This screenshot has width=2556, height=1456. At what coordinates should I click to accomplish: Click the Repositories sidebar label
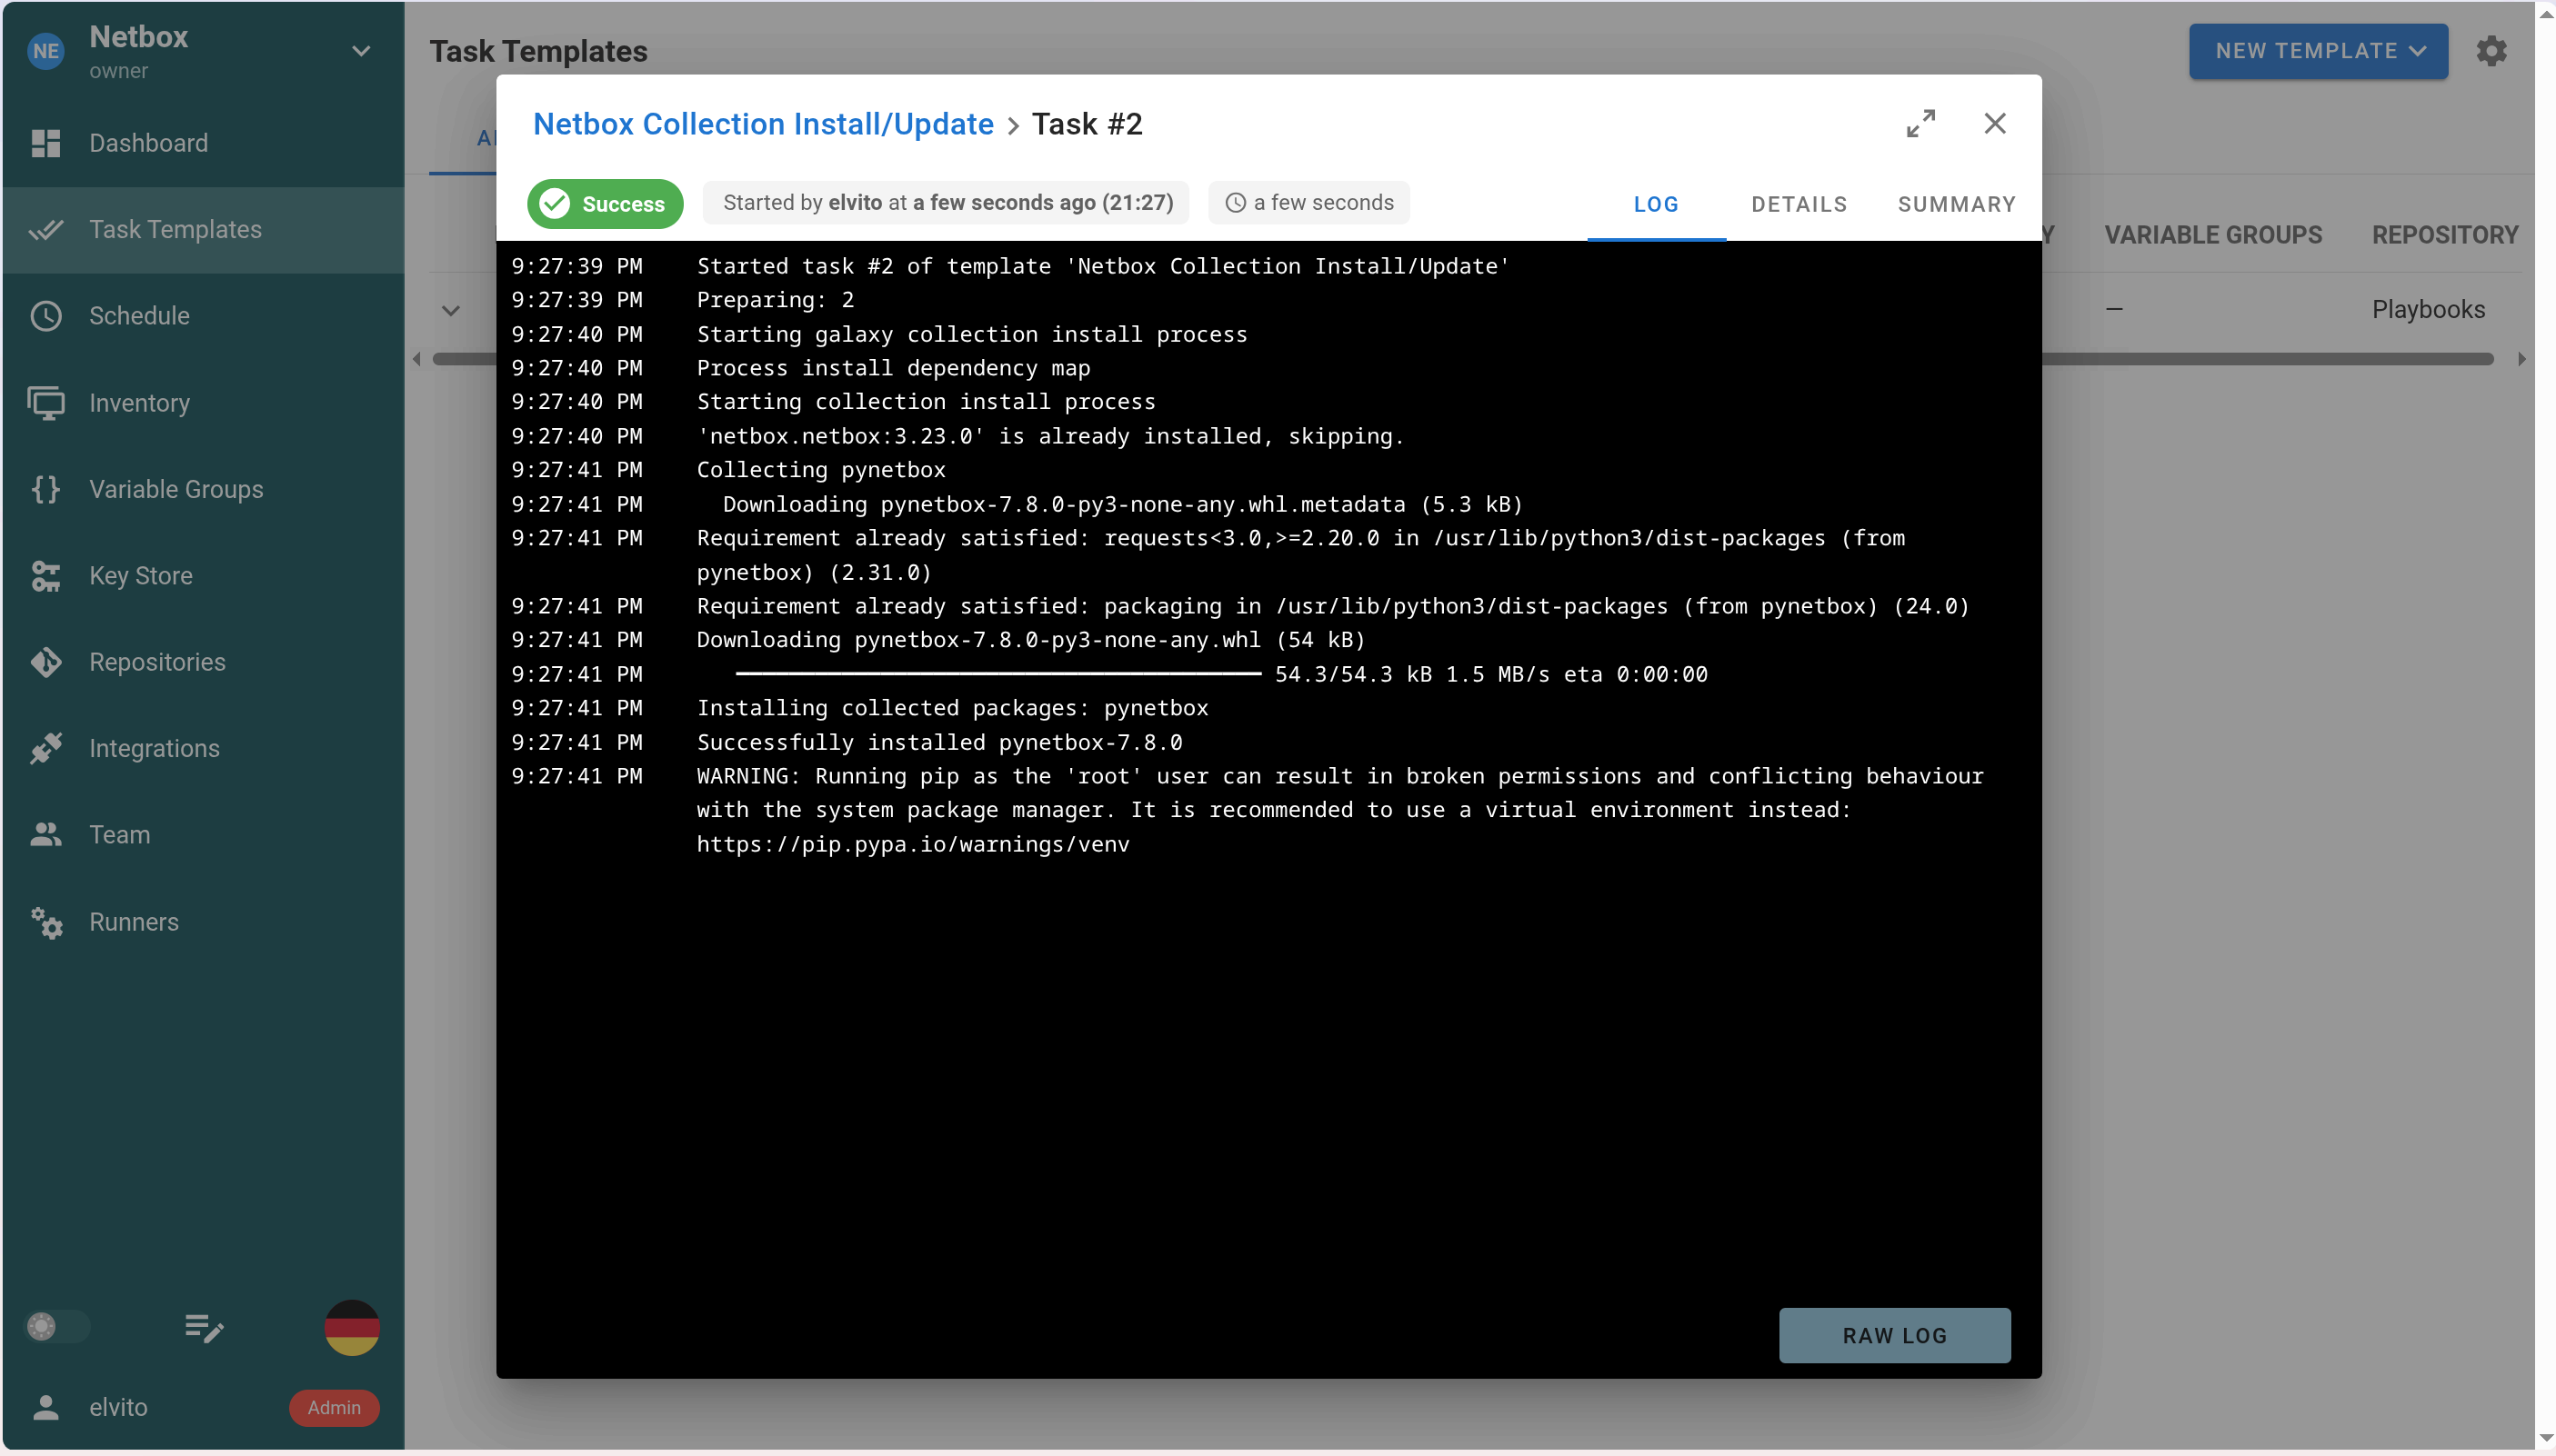pos(157,662)
